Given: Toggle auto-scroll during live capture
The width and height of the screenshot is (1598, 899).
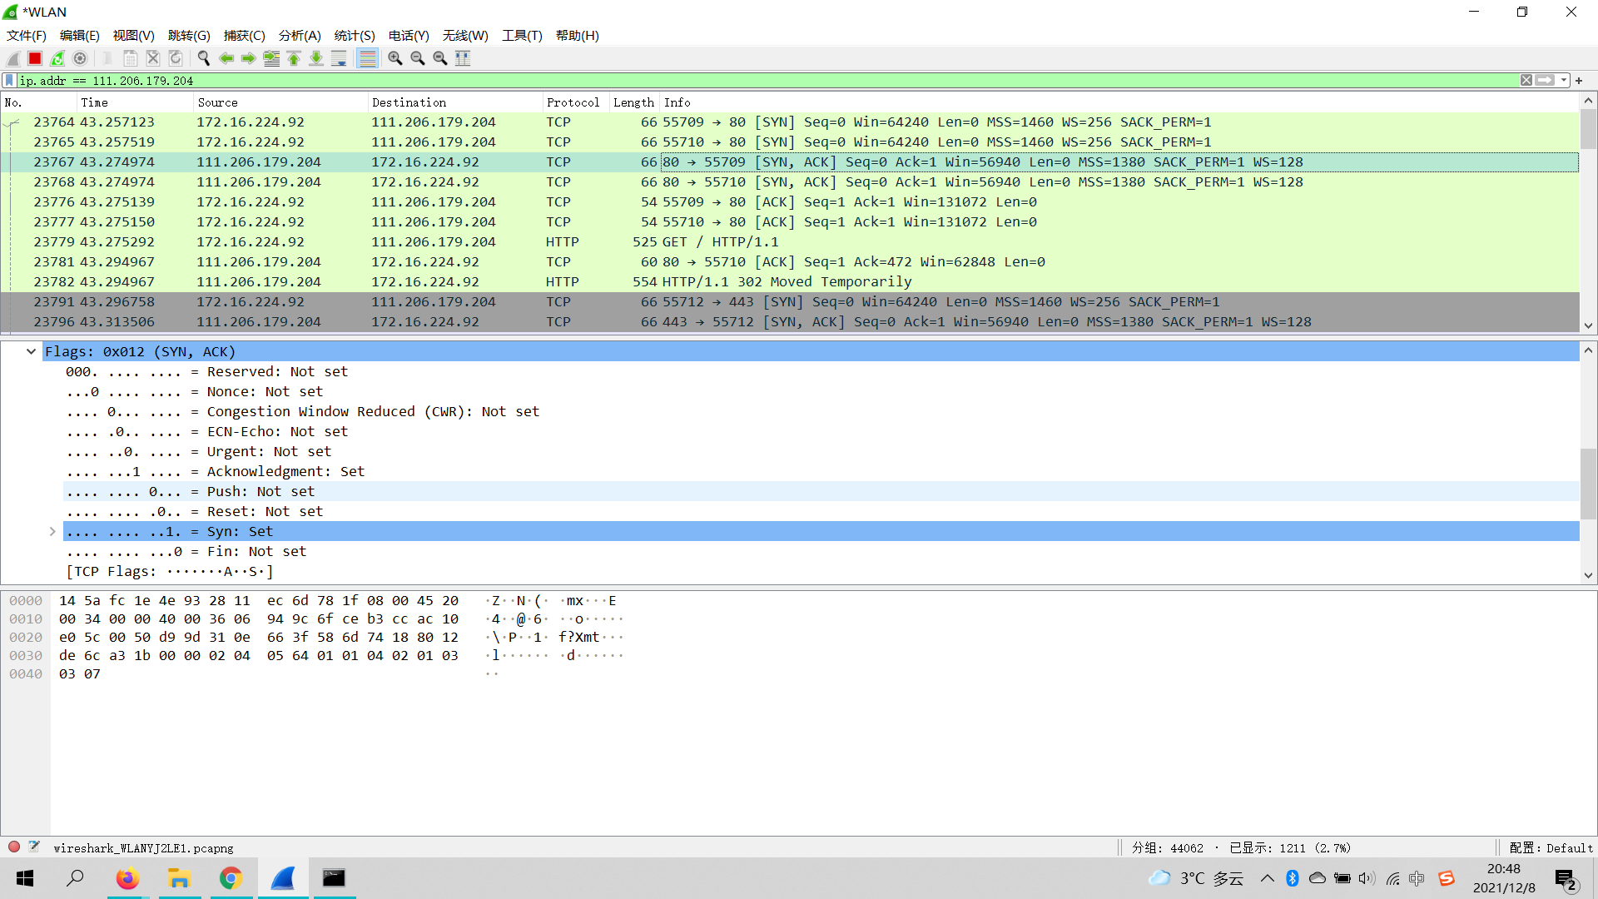Looking at the screenshot, I should [339, 58].
